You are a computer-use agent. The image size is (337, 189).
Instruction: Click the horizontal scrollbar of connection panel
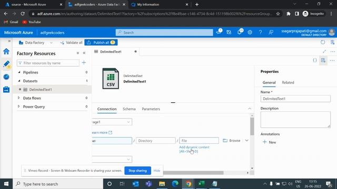[193, 173]
